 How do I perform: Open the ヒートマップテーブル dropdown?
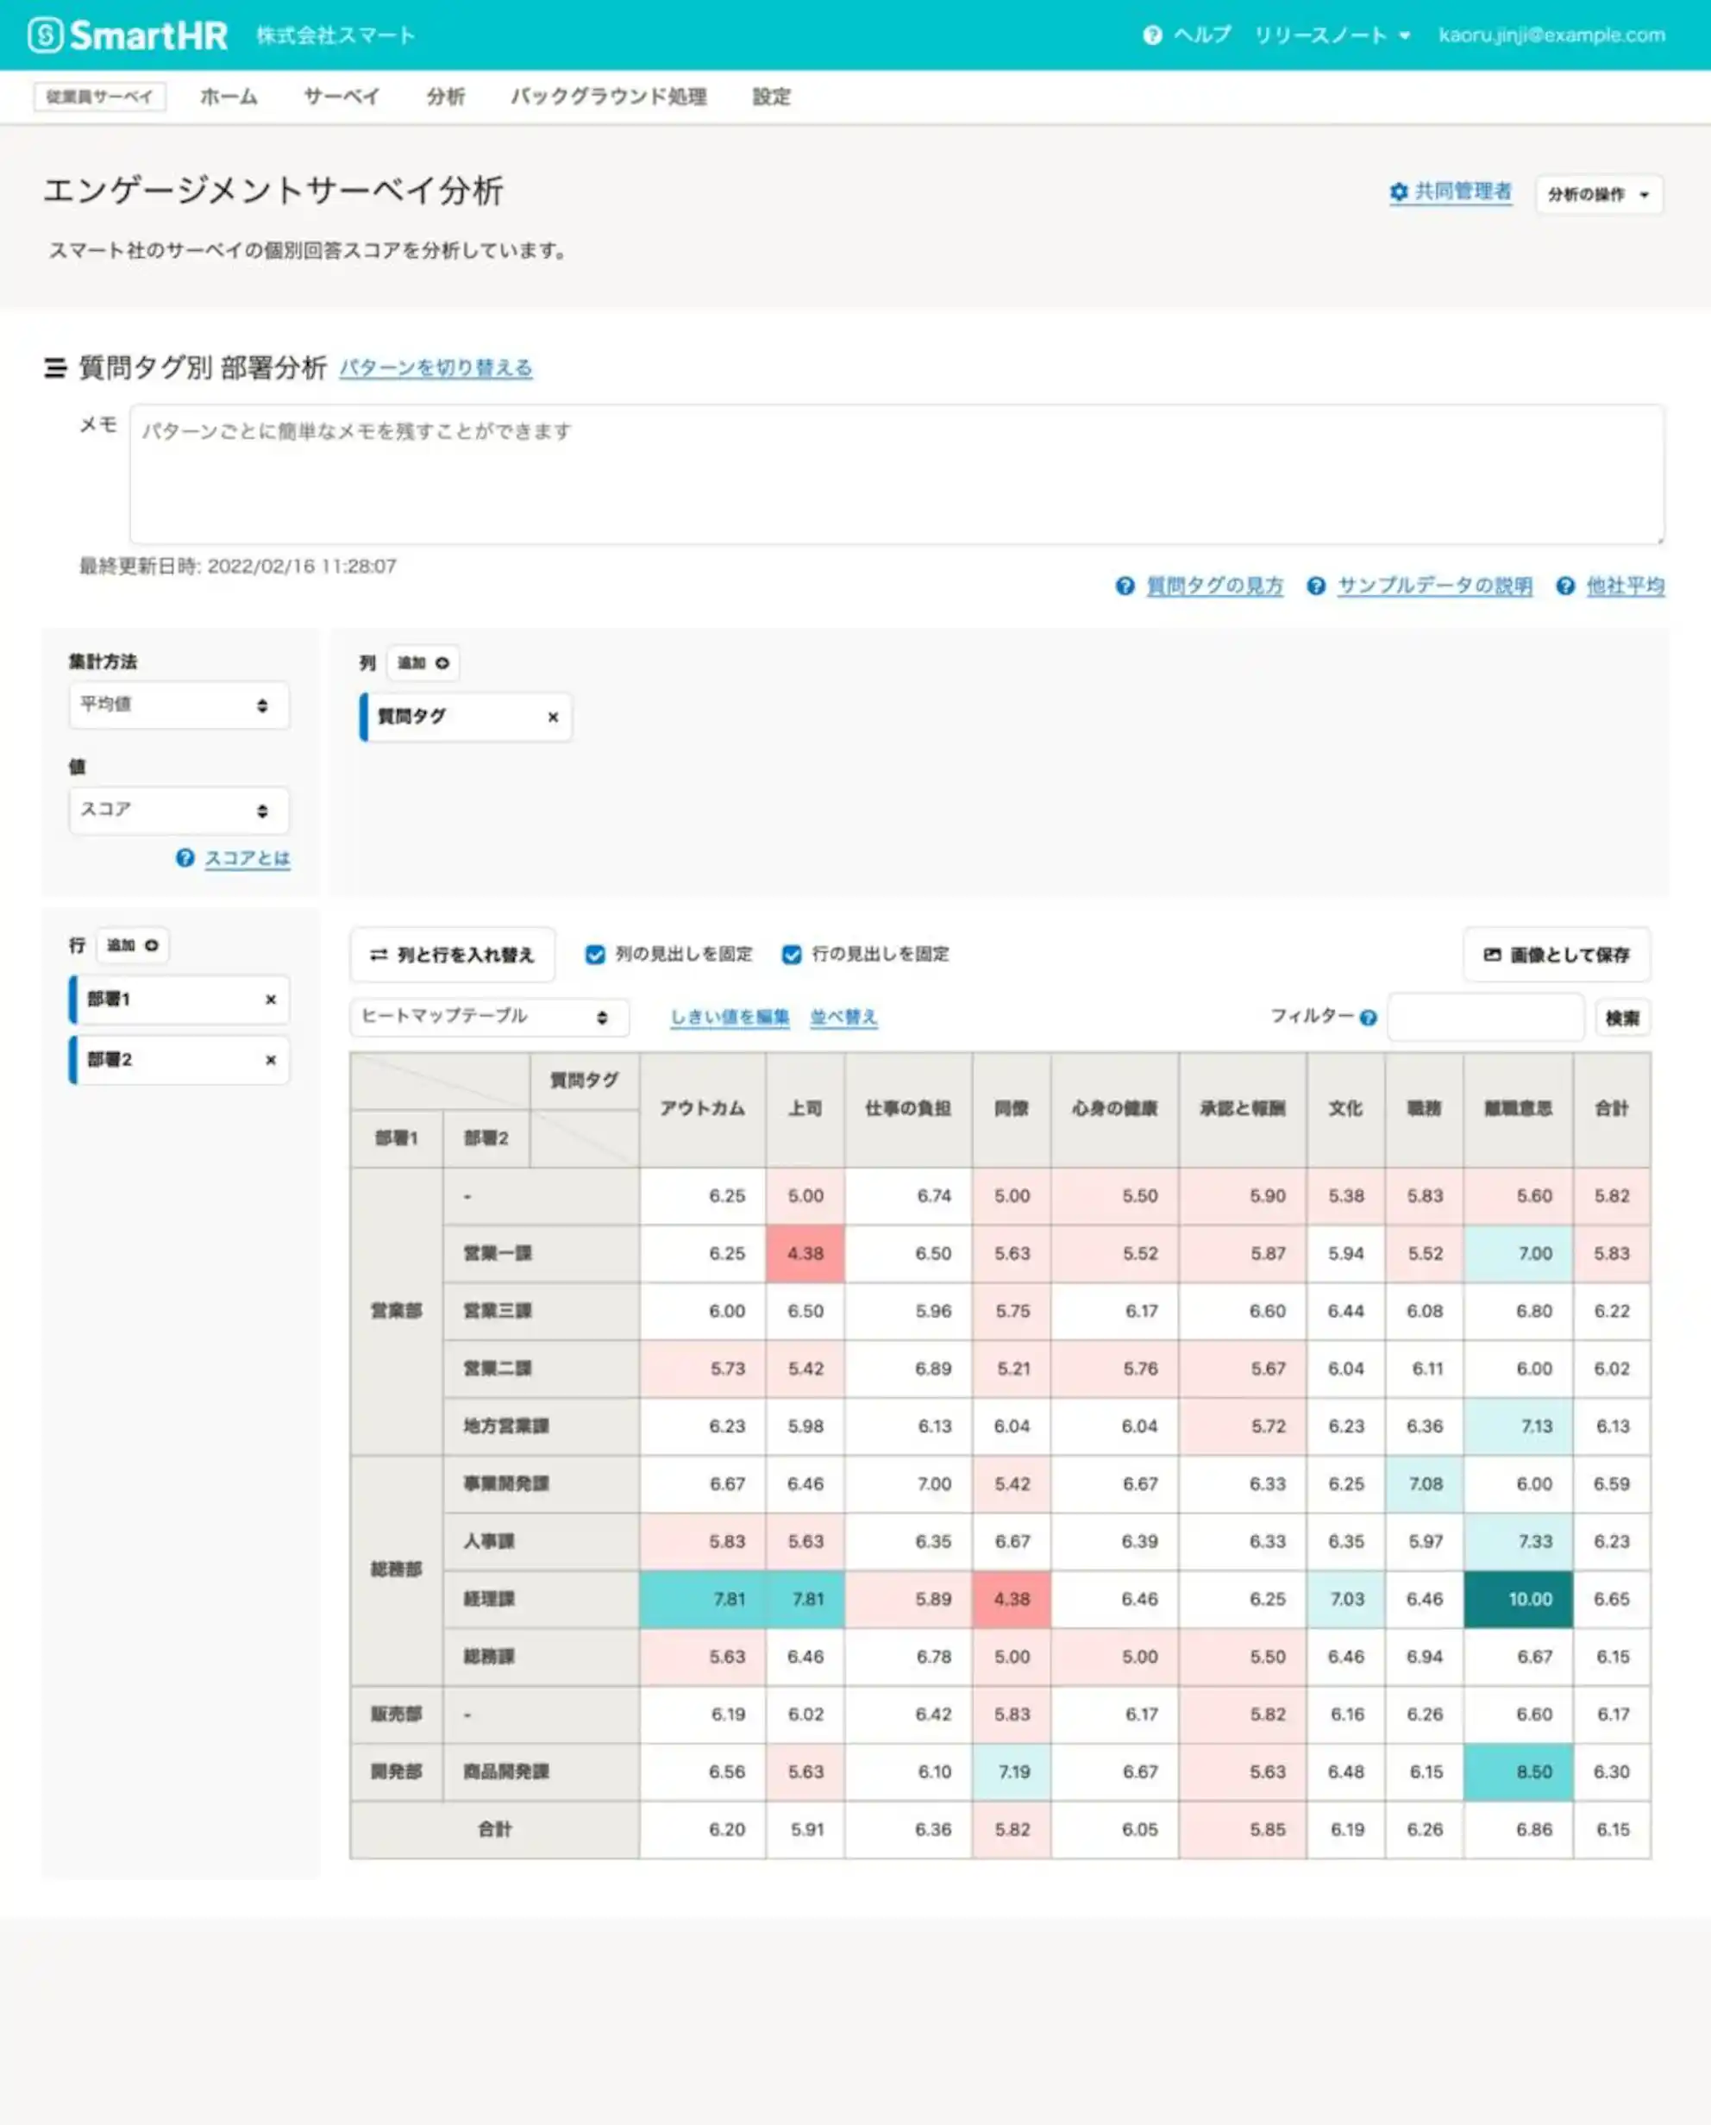pyautogui.click(x=489, y=1017)
